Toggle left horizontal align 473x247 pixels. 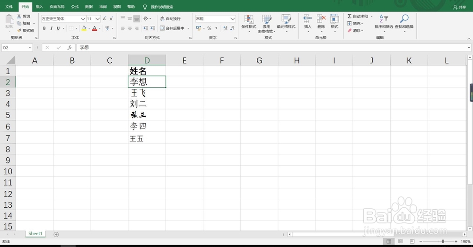(123, 28)
